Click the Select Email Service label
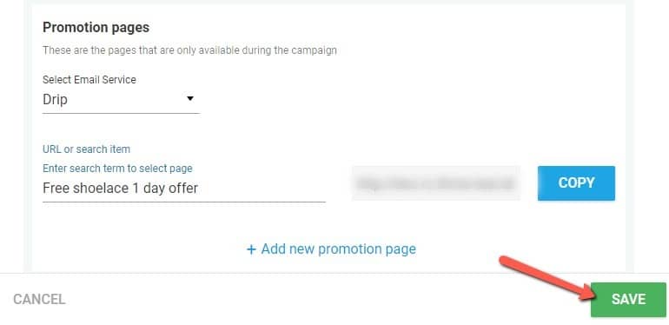The height and width of the screenshot is (325, 669). [89, 80]
